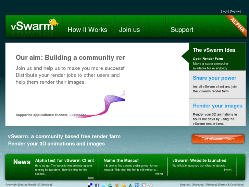Select the Render your images tab
This screenshot has width=249, height=187.
[217, 112]
